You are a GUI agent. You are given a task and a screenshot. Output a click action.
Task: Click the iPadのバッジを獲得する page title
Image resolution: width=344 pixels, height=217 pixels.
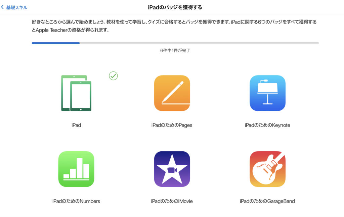click(x=175, y=7)
